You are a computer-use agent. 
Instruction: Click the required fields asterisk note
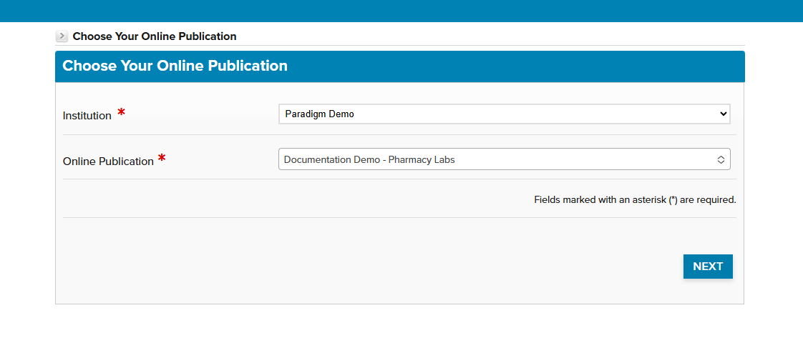coord(634,200)
